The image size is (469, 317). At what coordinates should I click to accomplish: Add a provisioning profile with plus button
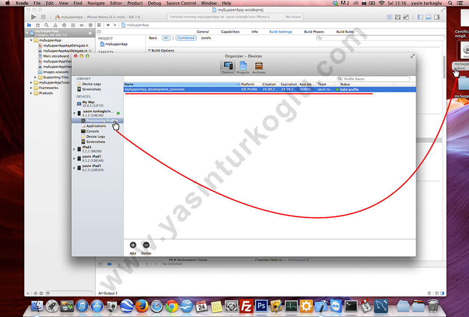tap(133, 245)
